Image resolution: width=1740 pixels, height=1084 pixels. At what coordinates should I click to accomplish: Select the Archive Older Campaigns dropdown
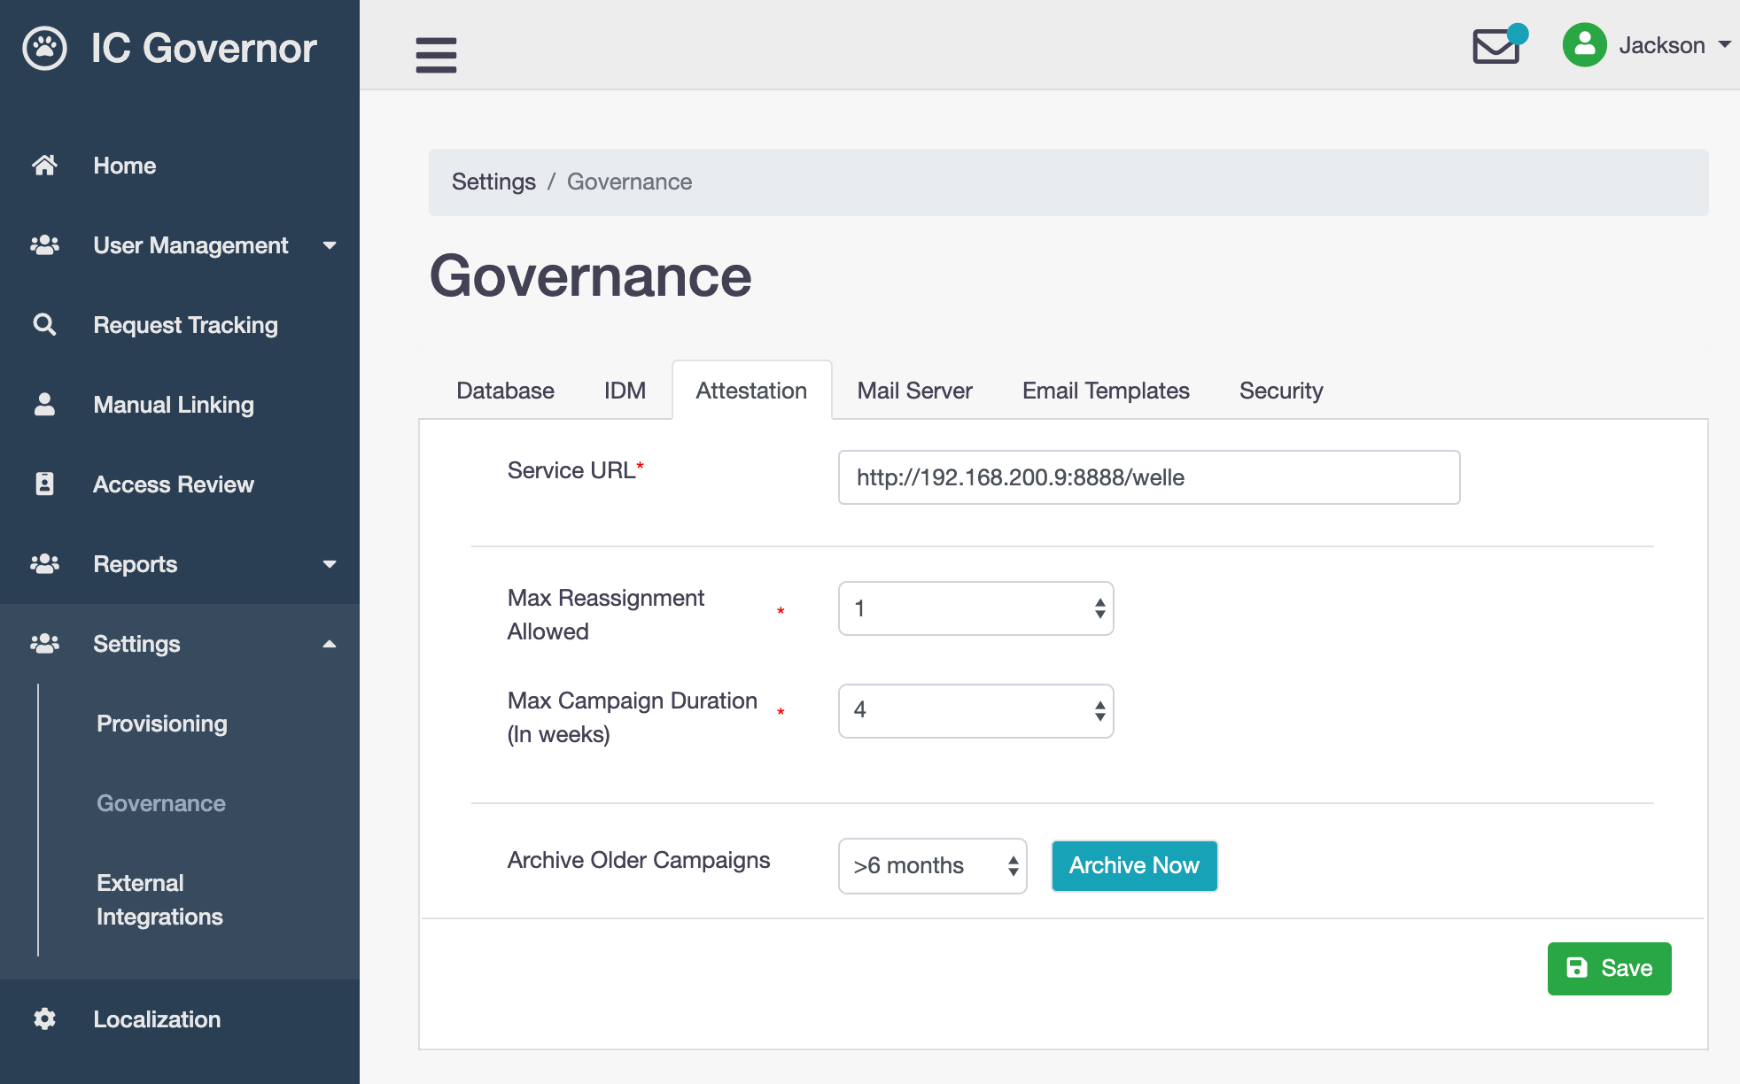tap(936, 864)
